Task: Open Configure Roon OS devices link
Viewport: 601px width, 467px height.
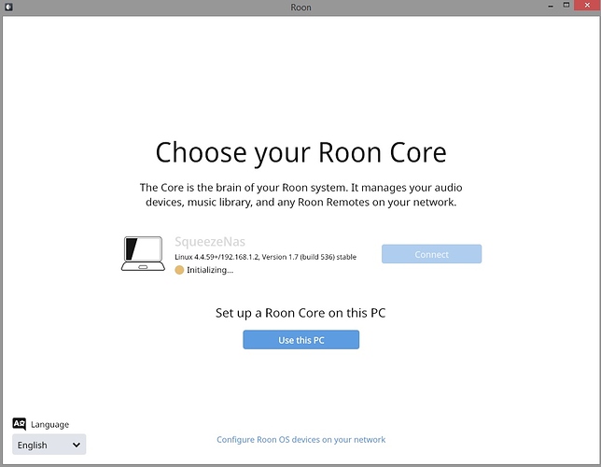Action: coord(300,440)
